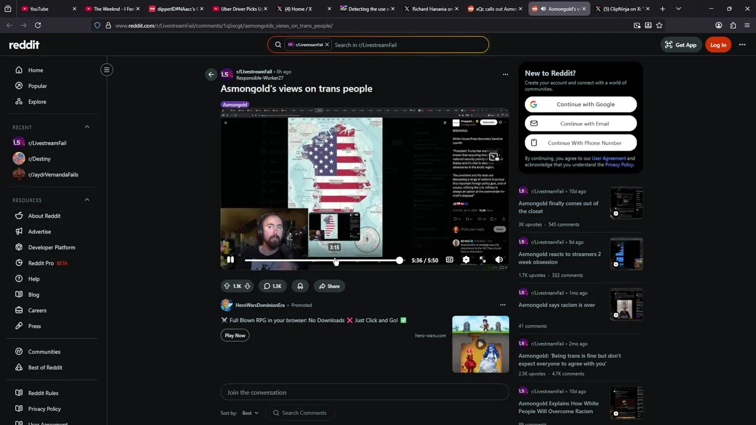
Task: Click Play Now on promoted ad
Action: tap(235, 335)
